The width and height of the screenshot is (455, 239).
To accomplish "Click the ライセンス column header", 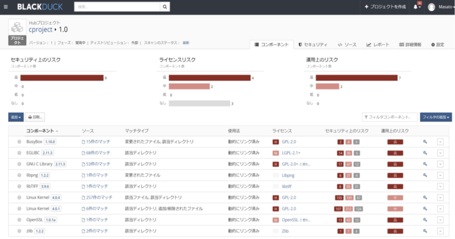I will tap(282, 131).
